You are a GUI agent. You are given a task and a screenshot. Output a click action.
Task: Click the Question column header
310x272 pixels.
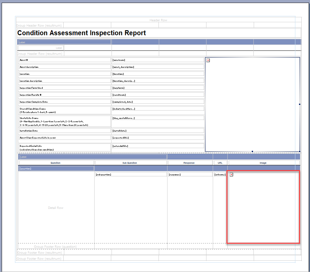(x=56, y=163)
